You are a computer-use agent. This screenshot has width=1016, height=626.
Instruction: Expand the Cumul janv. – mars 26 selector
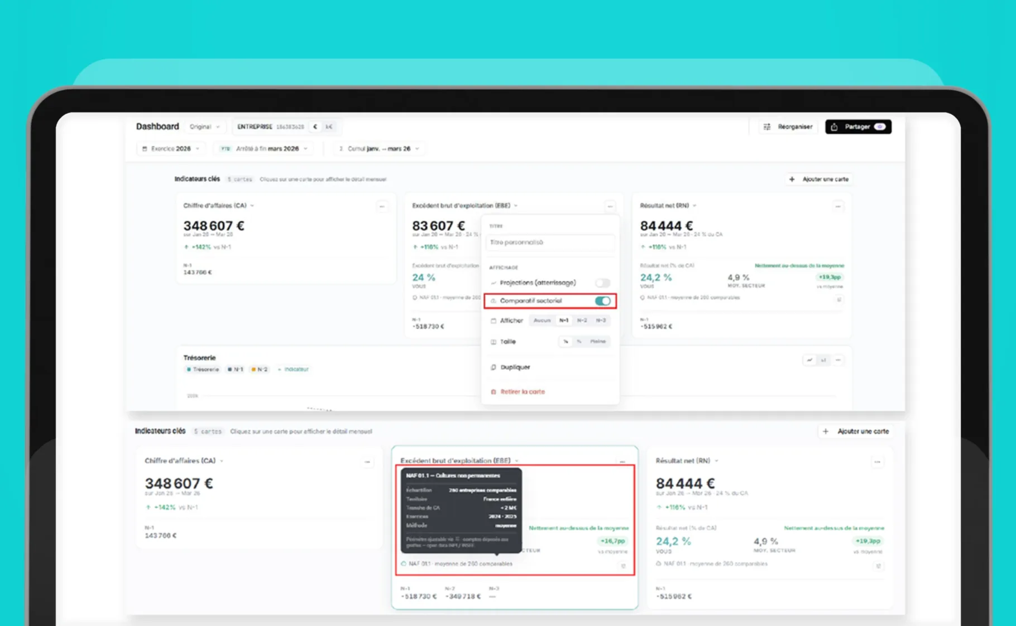[x=379, y=149]
